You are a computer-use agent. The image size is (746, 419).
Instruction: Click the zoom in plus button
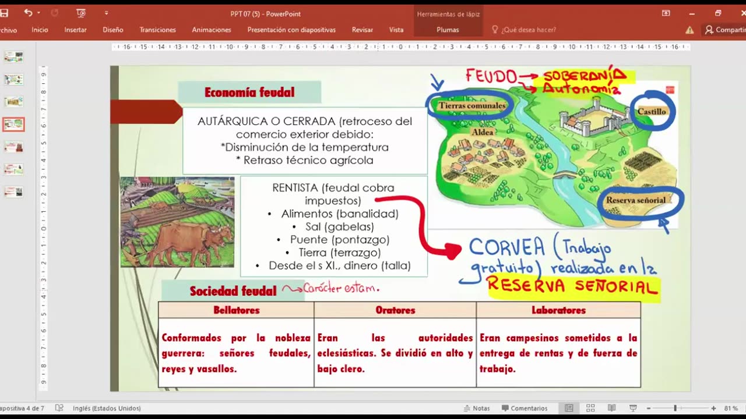[x=713, y=409]
